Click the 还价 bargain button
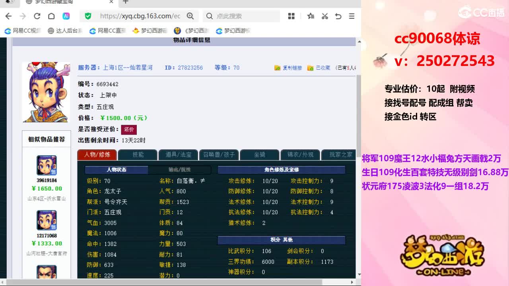The height and width of the screenshot is (286, 509). 129,129
